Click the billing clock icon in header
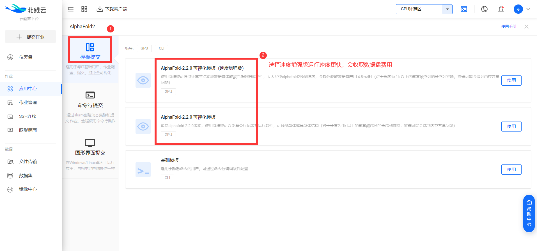Screen dimensions: 537x251 pyautogui.click(x=484, y=9)
